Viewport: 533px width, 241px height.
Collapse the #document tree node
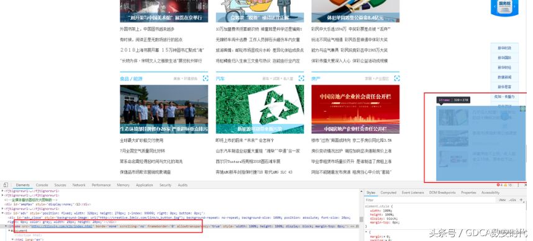(9, 230)
